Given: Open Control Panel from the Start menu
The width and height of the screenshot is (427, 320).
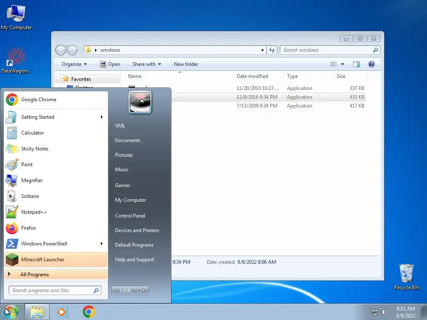Looking at the screenshot, I should coord(130,216).
